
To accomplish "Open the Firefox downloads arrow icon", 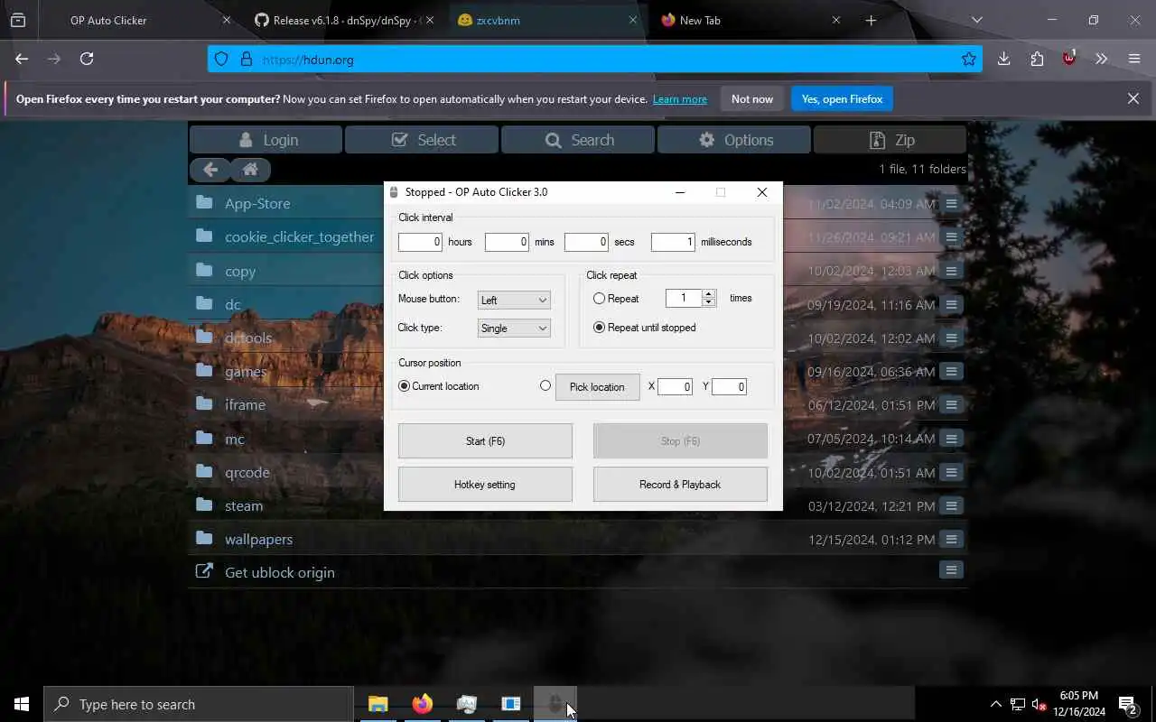I will point(1003,59).
